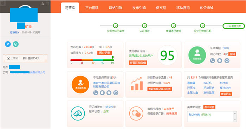
Task: Click the blue V verification badge
Action: point(8,44)
